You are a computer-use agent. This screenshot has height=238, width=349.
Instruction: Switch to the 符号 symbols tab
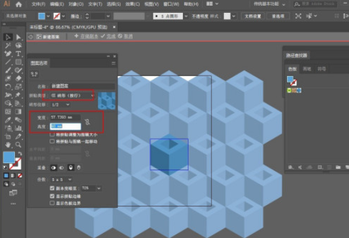(x=321, y=69)
